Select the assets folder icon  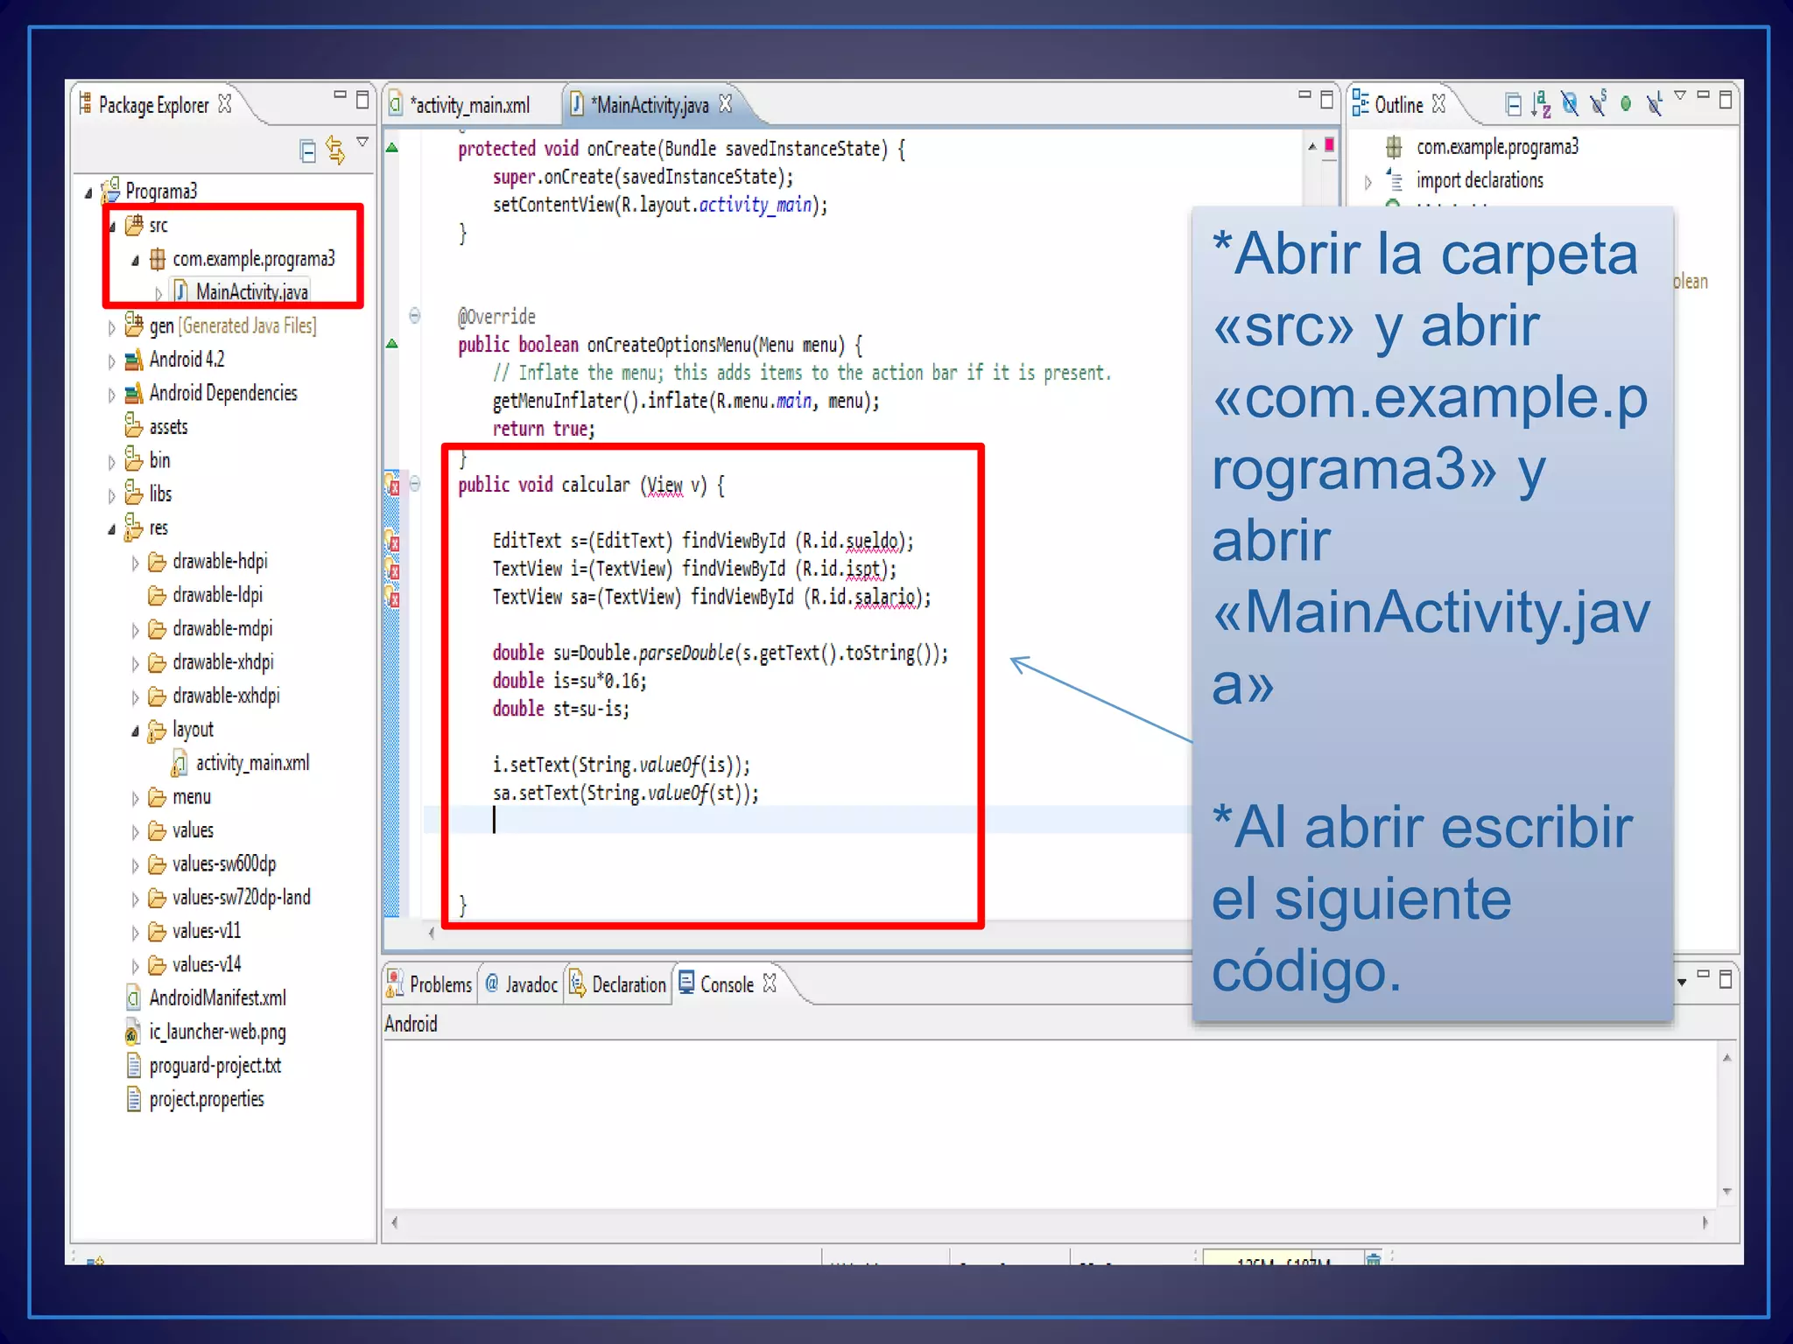(x=133, y=426)
